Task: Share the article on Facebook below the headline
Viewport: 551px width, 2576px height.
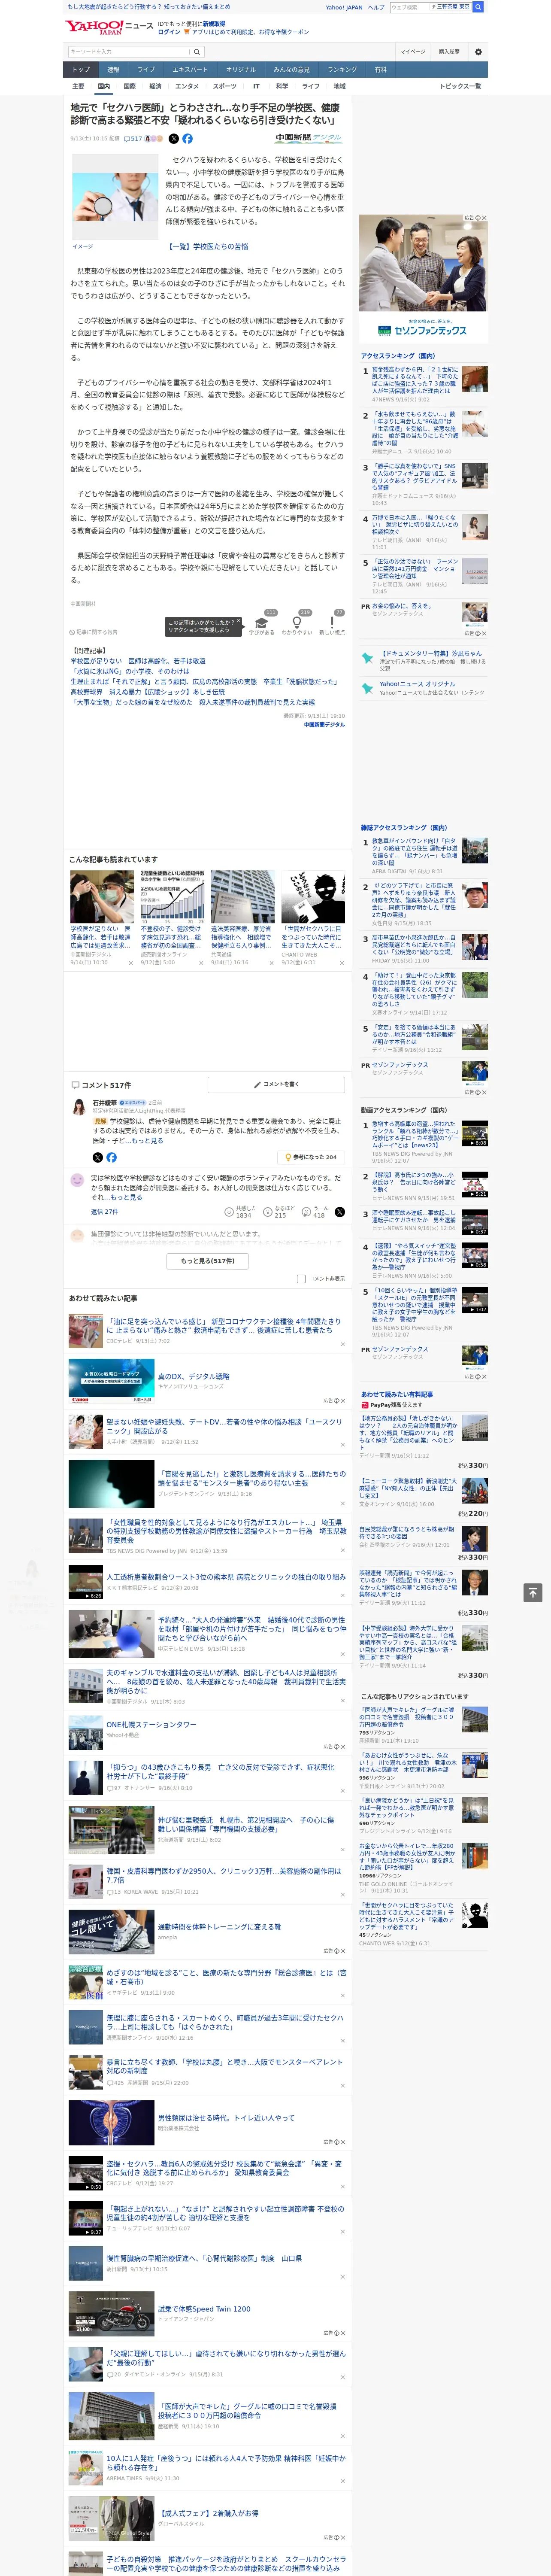Action: tap(187, 139)
